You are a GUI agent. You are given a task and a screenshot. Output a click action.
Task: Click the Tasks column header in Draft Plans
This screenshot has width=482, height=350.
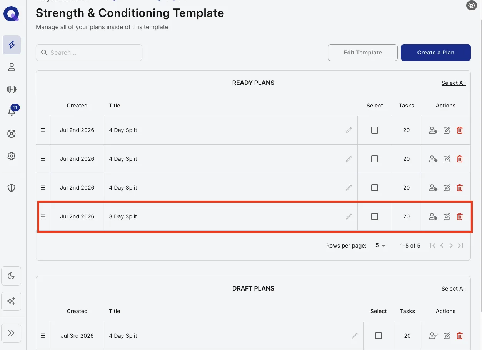click(407, 311)
